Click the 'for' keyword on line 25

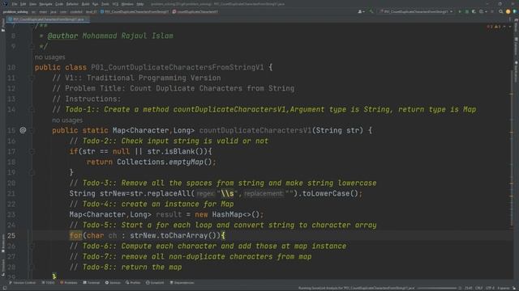[x=75, y=235]
